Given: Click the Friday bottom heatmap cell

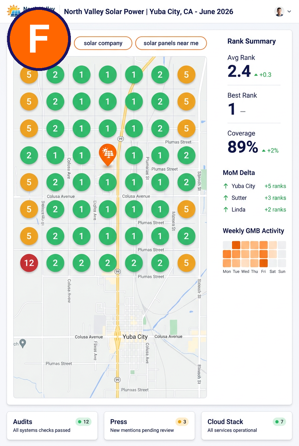Looking at the screenshot, I should (x=263, y=263).
